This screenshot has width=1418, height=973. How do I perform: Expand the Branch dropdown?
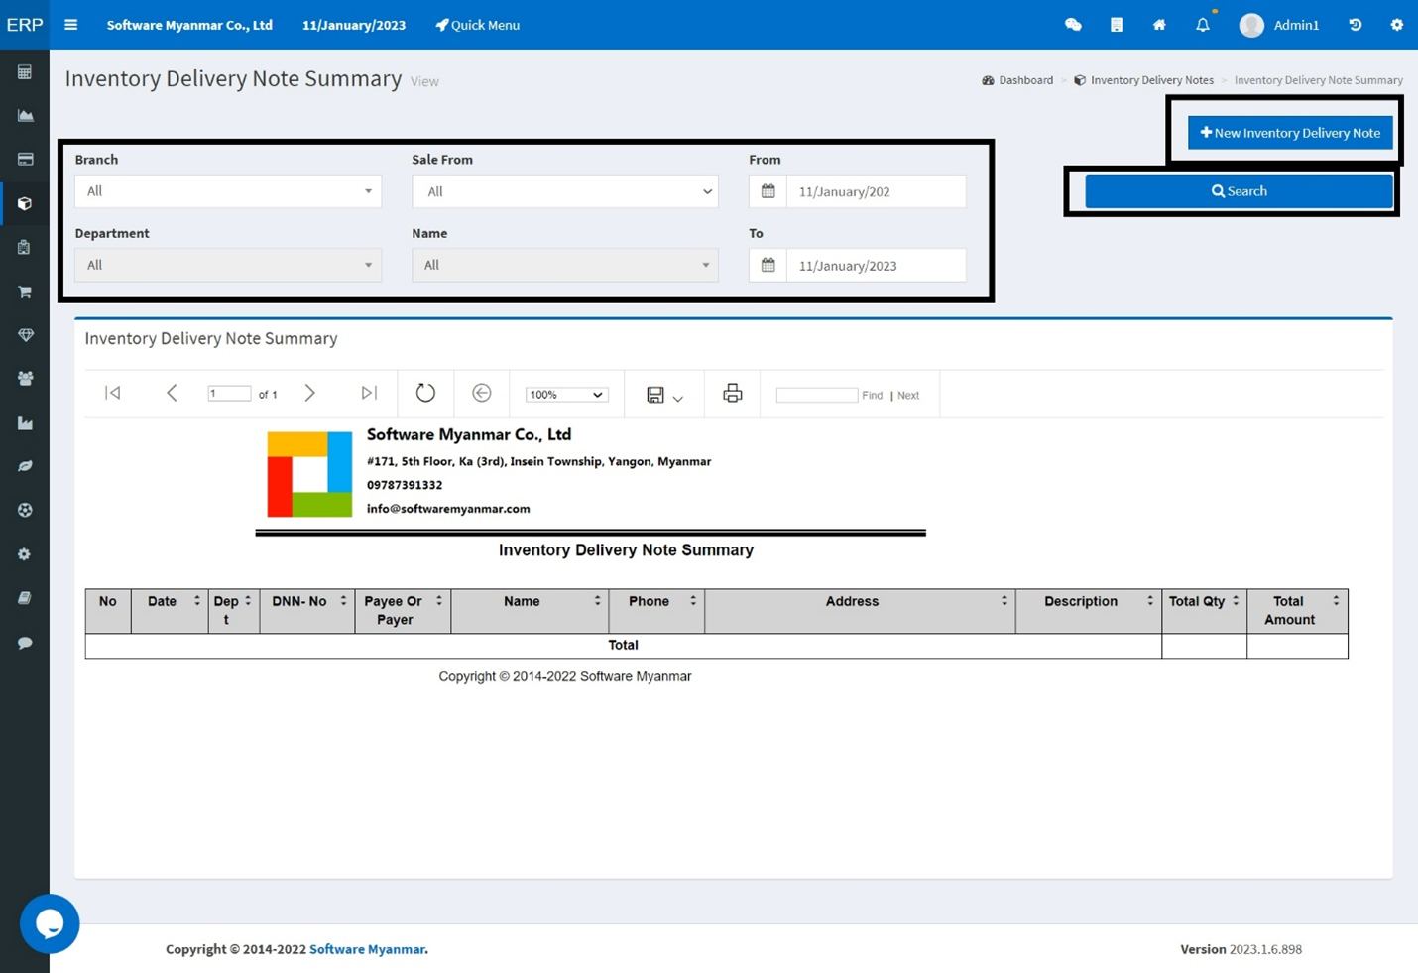coord(228,191)
